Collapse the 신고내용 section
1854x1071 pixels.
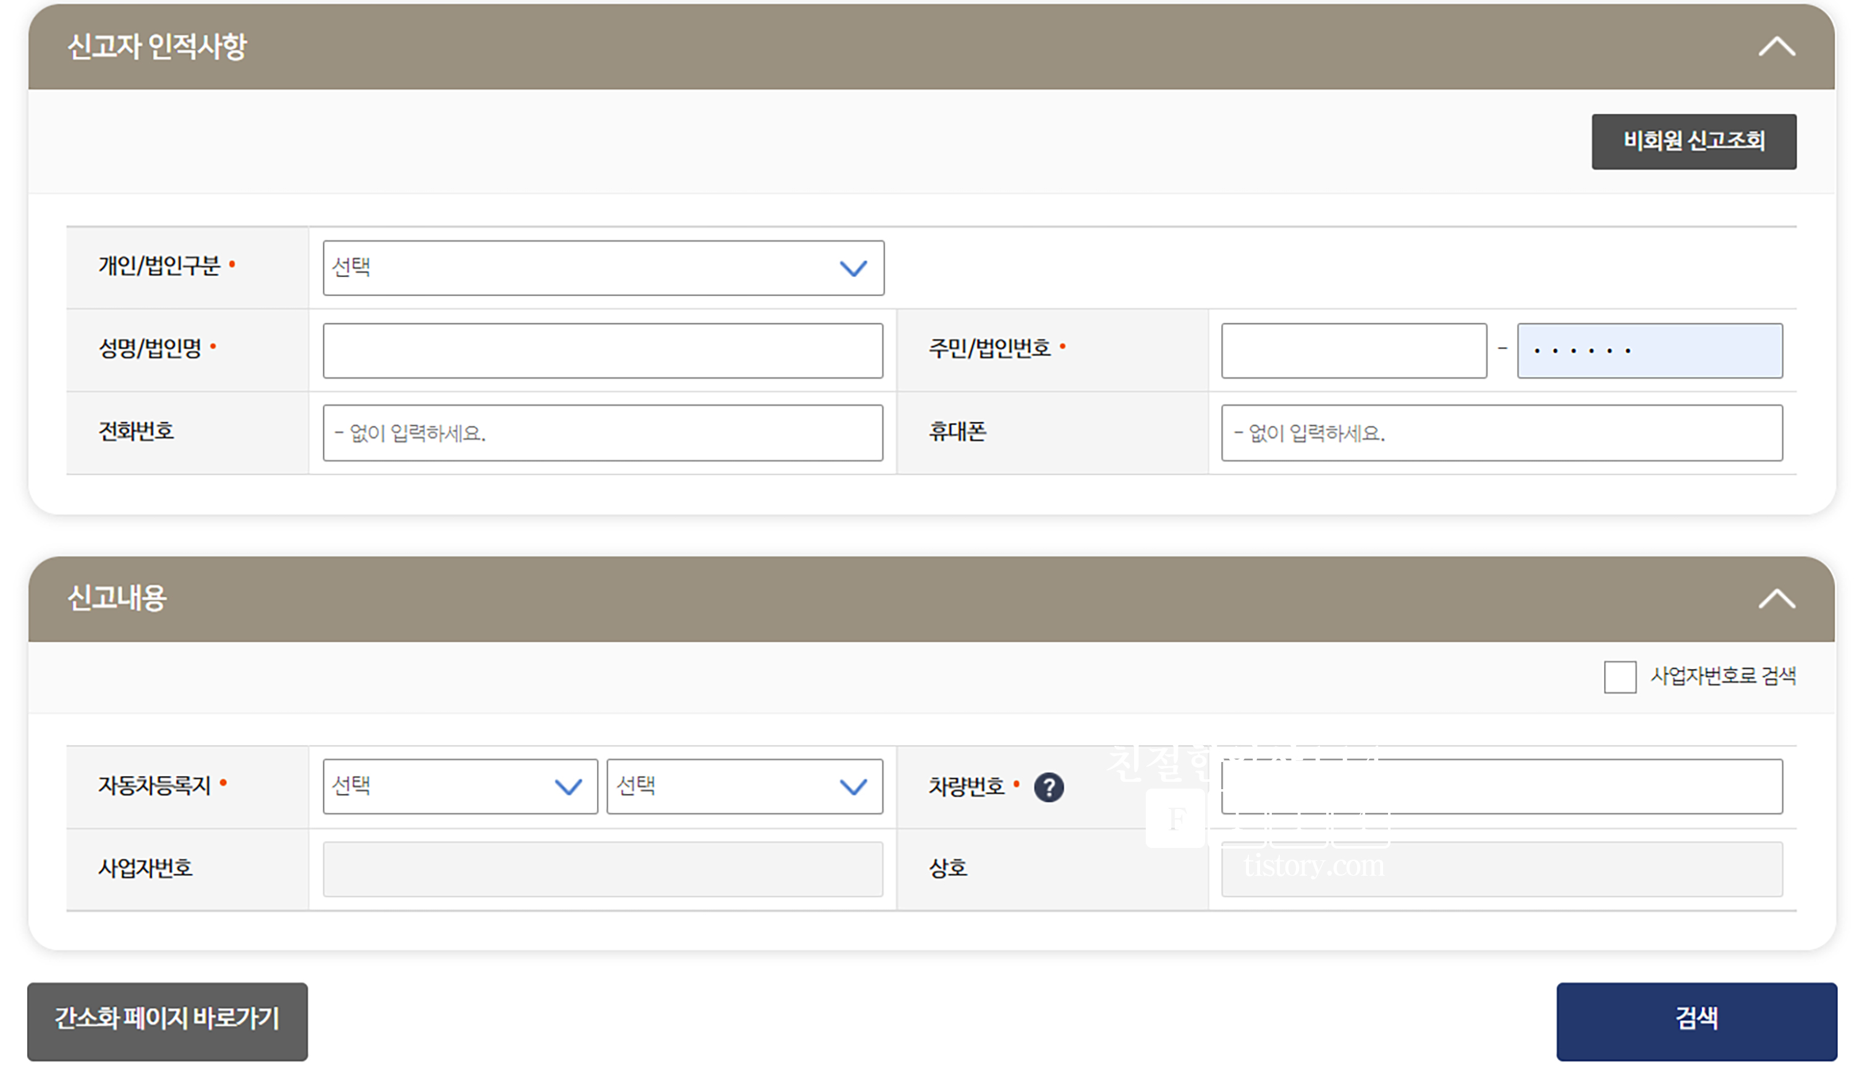click(1776, 598)
